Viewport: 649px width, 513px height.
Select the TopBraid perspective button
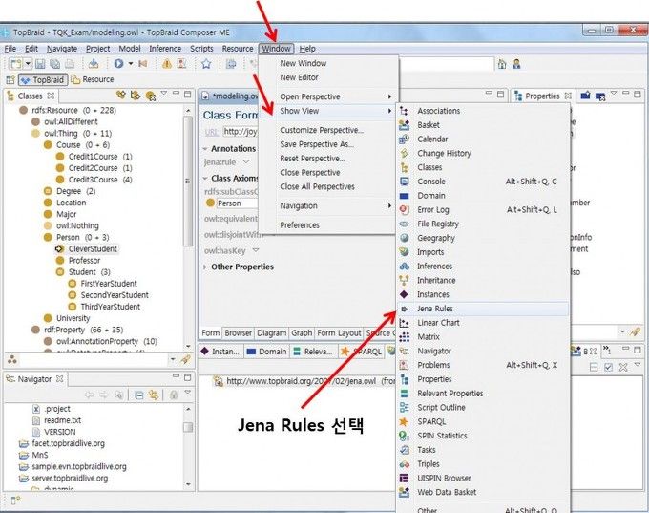(43, 80)
